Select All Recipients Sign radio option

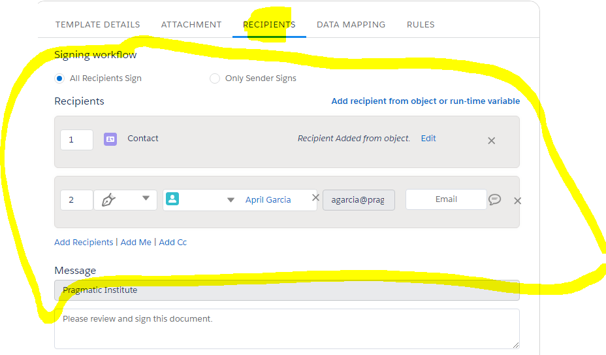(x=59, y=78)
